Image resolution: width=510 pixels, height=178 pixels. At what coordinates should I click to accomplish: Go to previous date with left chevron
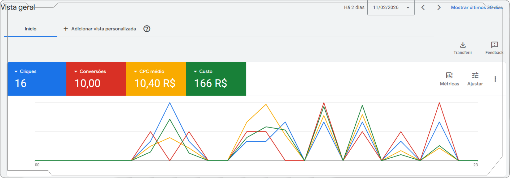(423, 7)
